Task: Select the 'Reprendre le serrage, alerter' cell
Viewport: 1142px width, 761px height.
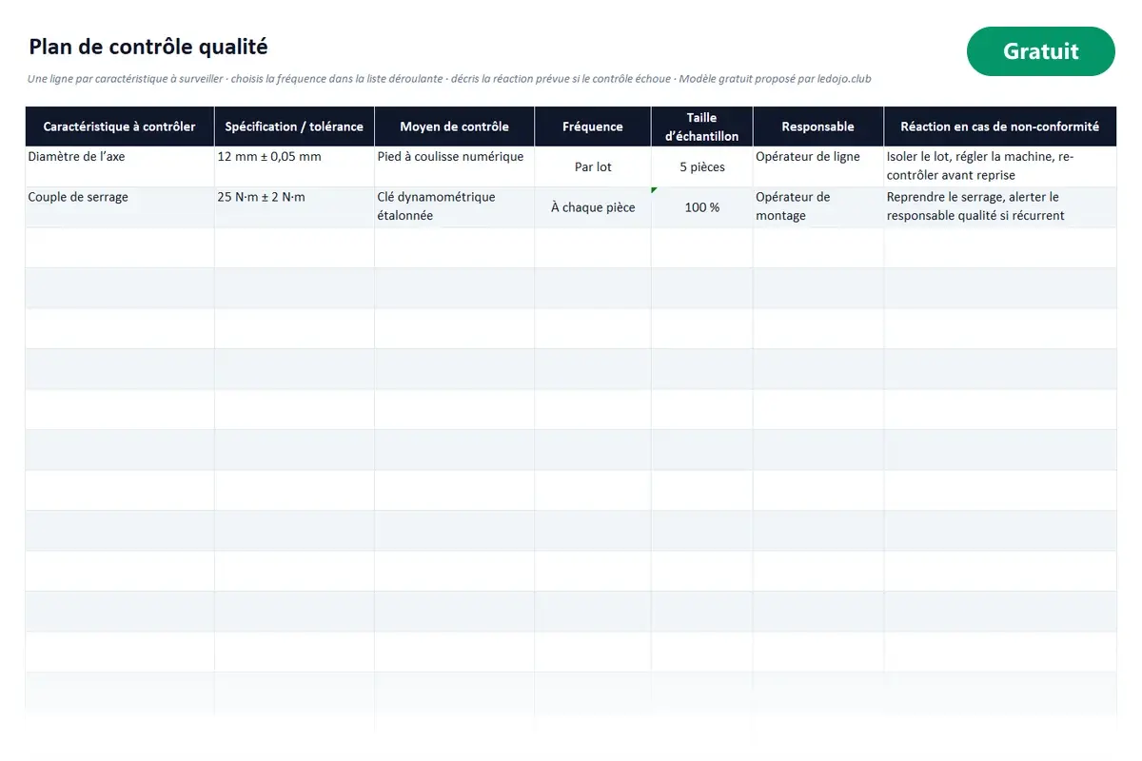Action: click(x=1000, y=207)
